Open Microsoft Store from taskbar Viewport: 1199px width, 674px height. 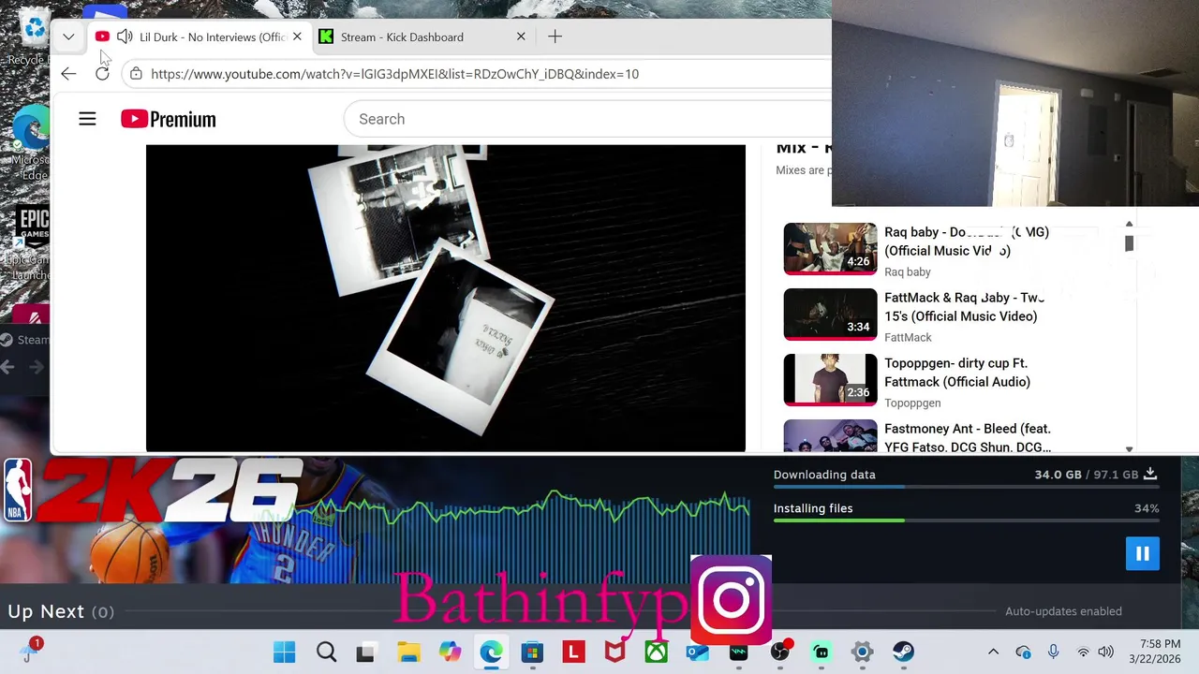(x=532, y=652)
